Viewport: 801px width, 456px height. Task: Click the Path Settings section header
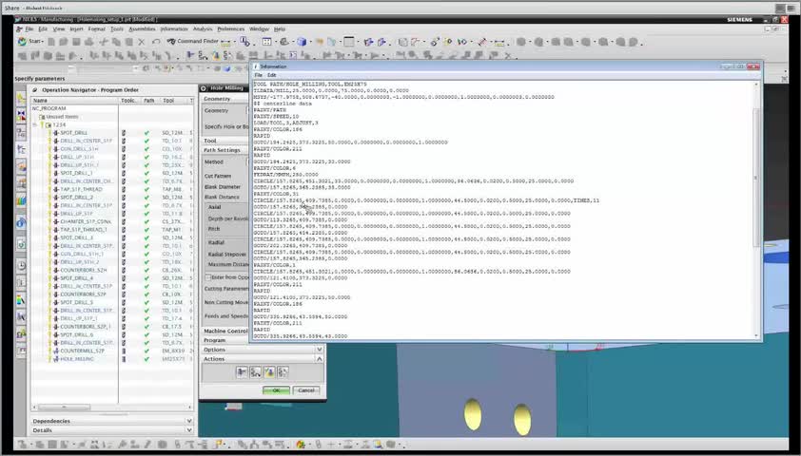(x=225, y=150)
